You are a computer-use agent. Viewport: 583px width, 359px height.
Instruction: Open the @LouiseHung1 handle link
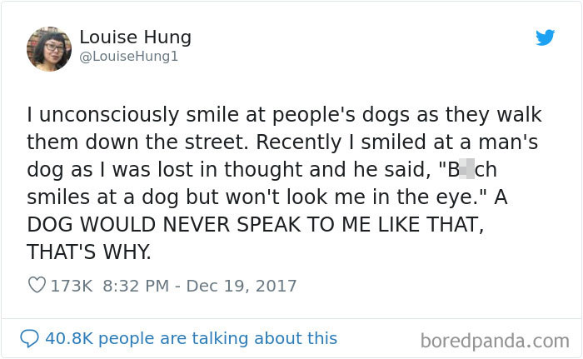[x=128, y=57]
